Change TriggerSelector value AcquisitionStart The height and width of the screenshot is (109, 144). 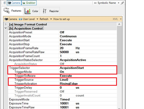(x=72, y=68)
